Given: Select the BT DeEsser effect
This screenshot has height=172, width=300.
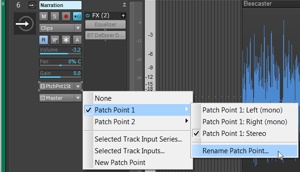Looking at the screenshot, I should [105, 35].
